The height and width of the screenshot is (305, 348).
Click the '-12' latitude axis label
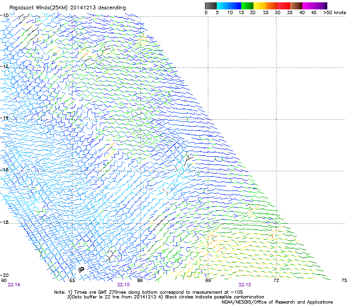pyautogui.click(x=4, y=67)
